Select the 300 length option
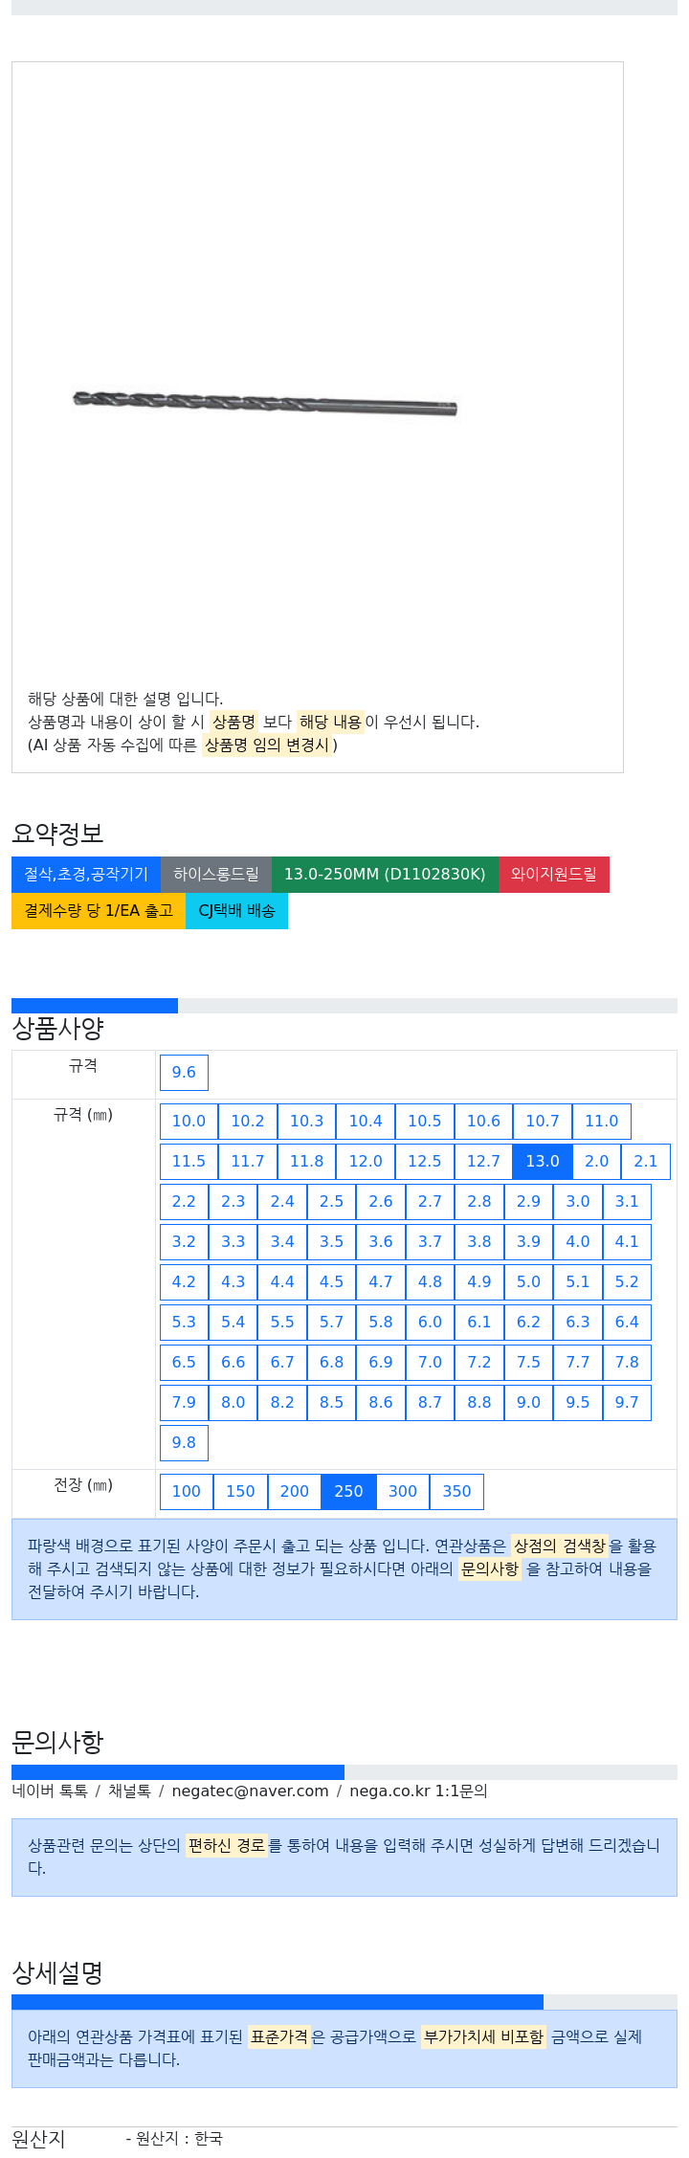 pyautogui.click(x=403, y=1491)
